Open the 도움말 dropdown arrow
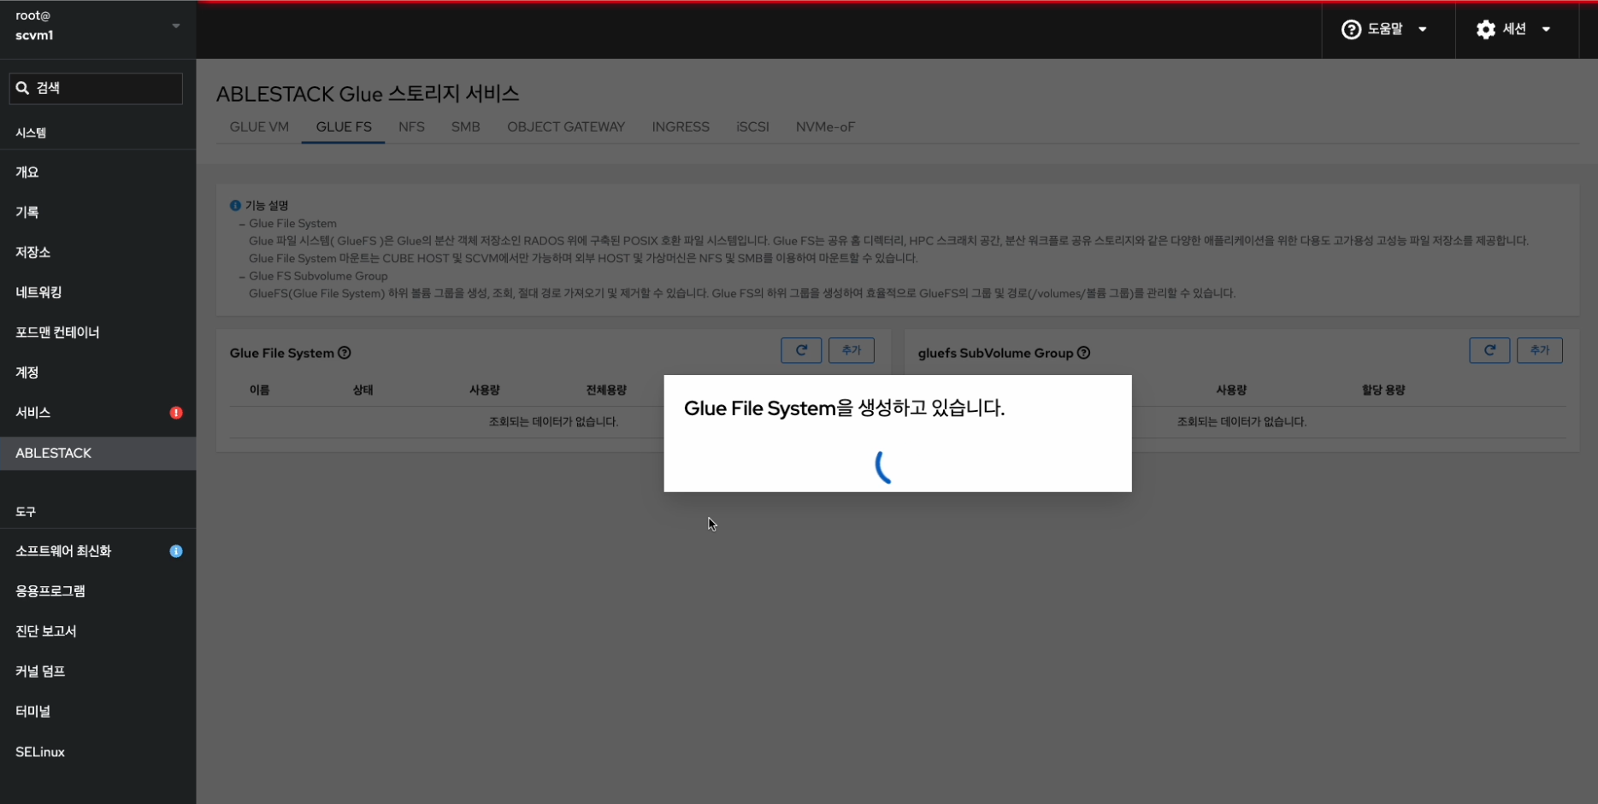The width and height of the screenshot is (1598, 804). 1423,29
